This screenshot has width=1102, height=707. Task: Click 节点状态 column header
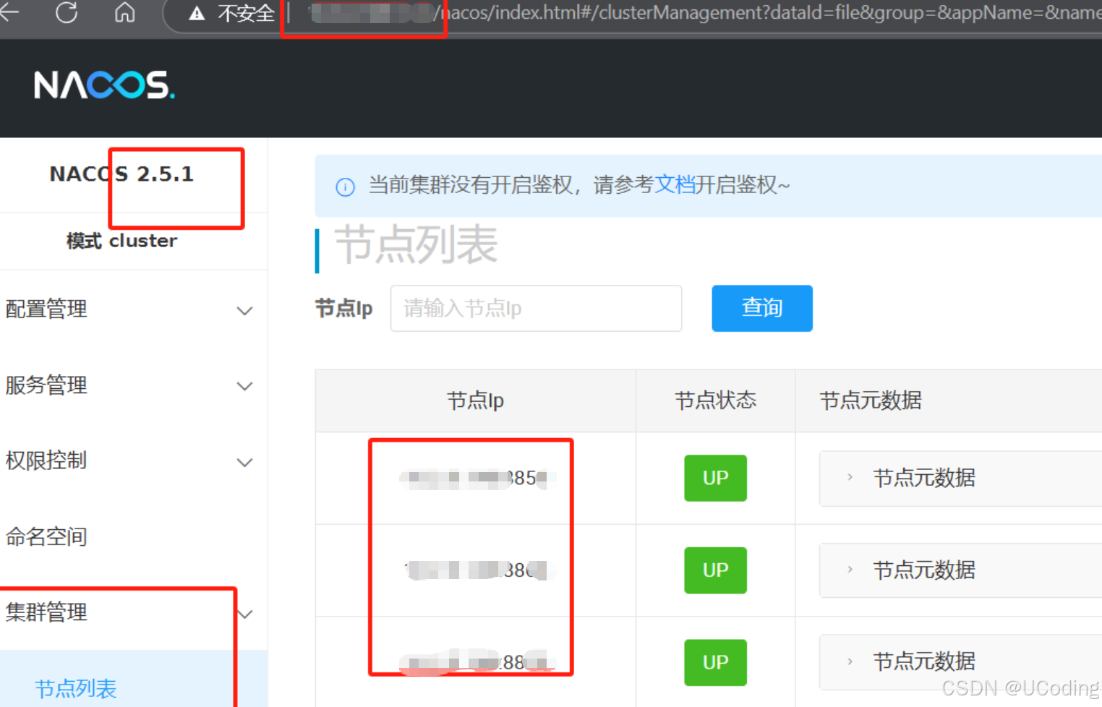(716, 400)
